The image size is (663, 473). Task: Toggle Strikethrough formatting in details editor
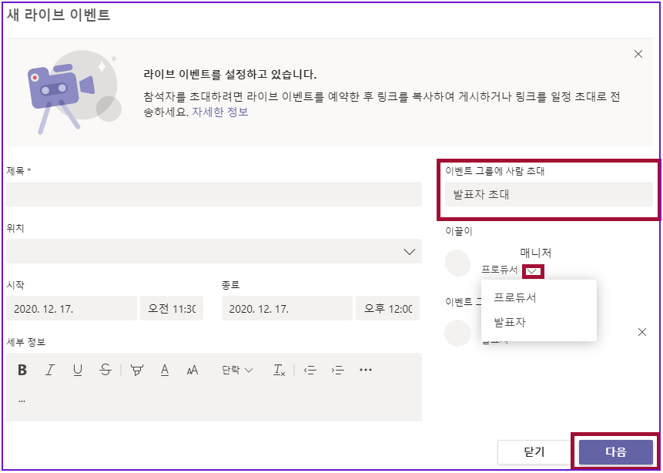pyautogui.click(x=105, y=371)
